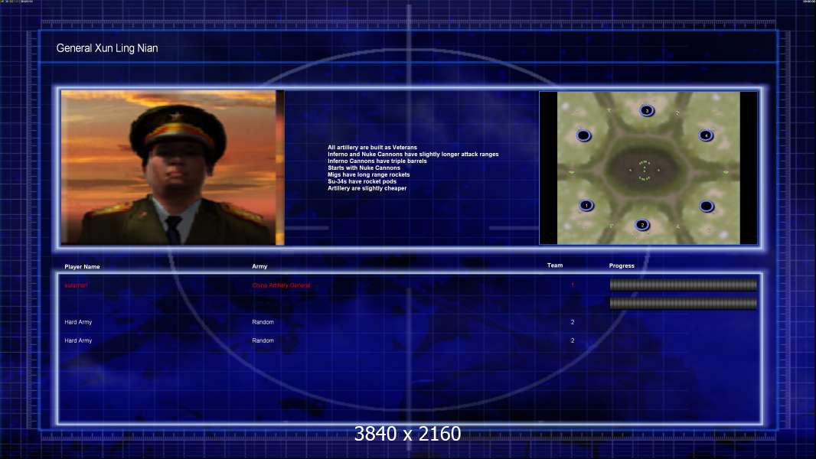The image size is (816, 459).
Task: Click the map preview's dark central crater
Action: [645, 170]
